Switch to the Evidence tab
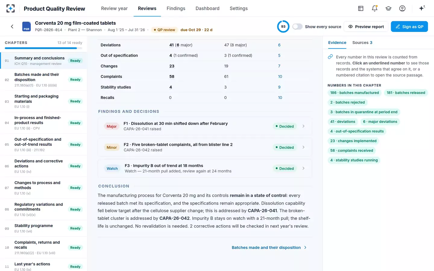The height and width of the screenshot is (271, 434). click(x=337, y=43)
